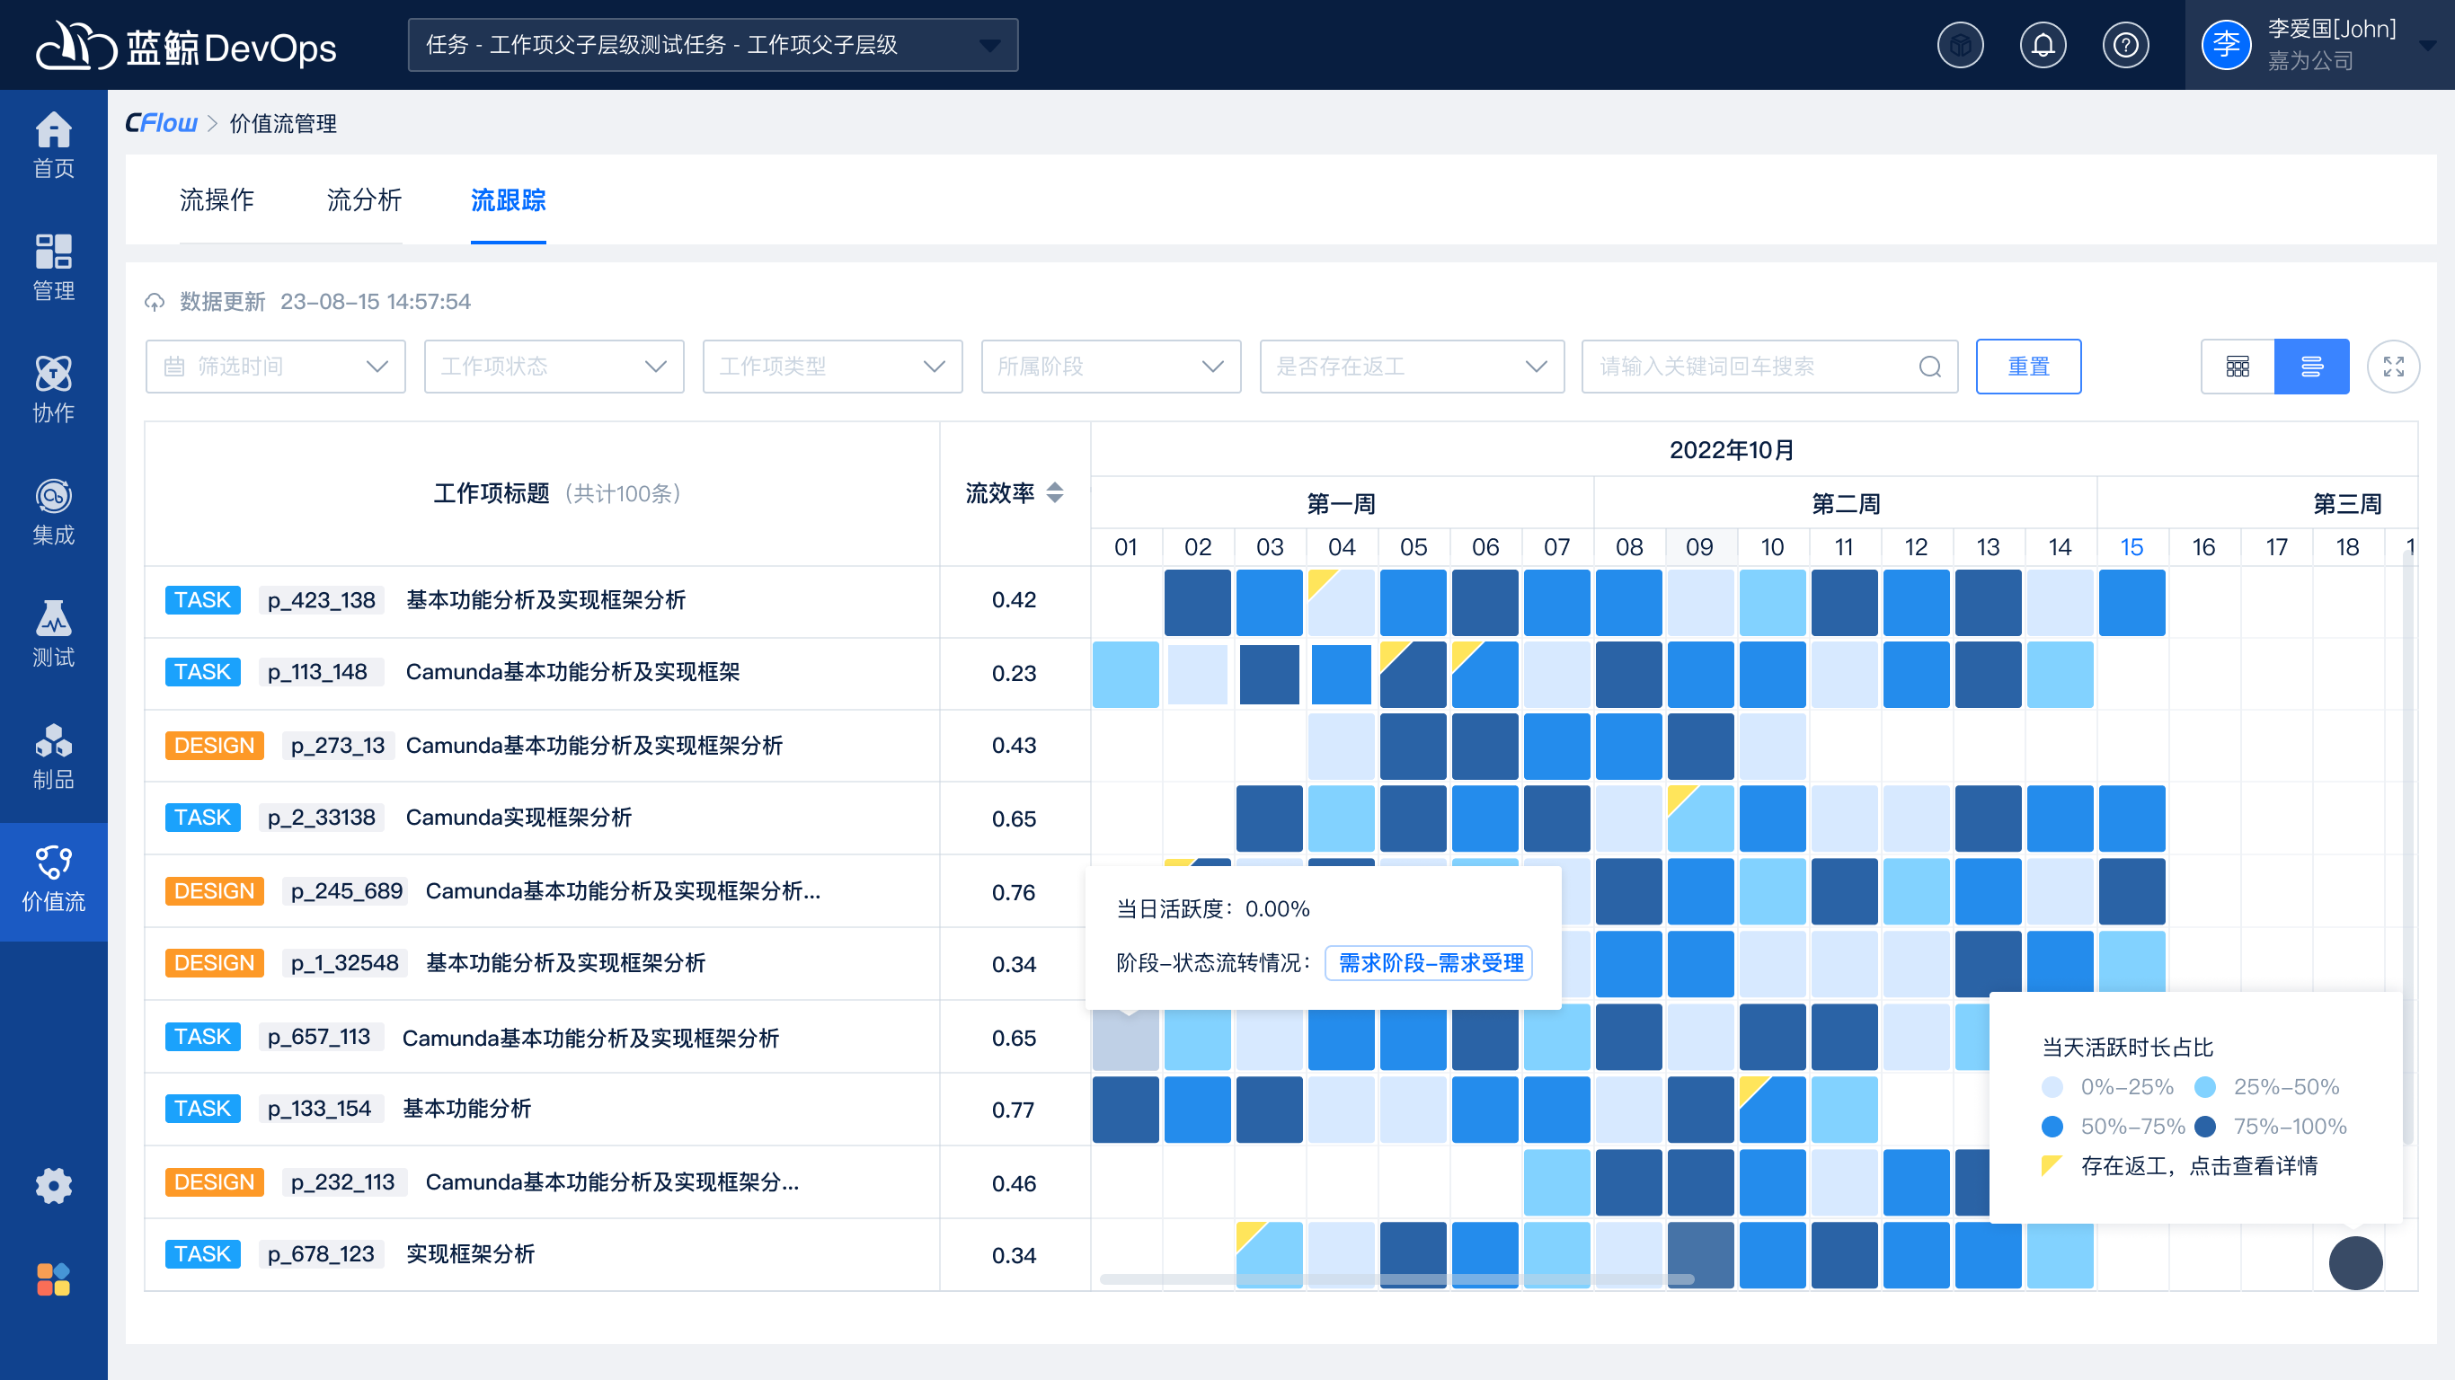Open the 协作 collaboration sidebar icon

point(53,388)
